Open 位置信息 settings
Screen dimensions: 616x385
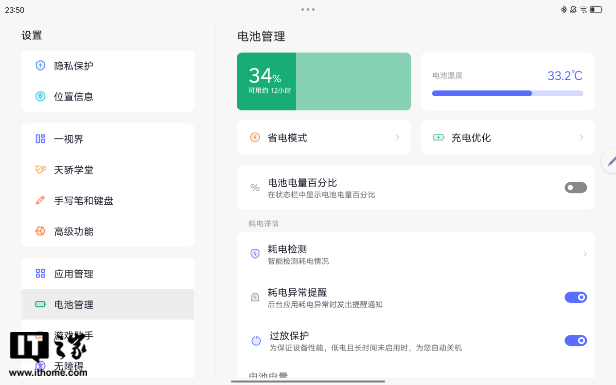(x=107, y=96)
